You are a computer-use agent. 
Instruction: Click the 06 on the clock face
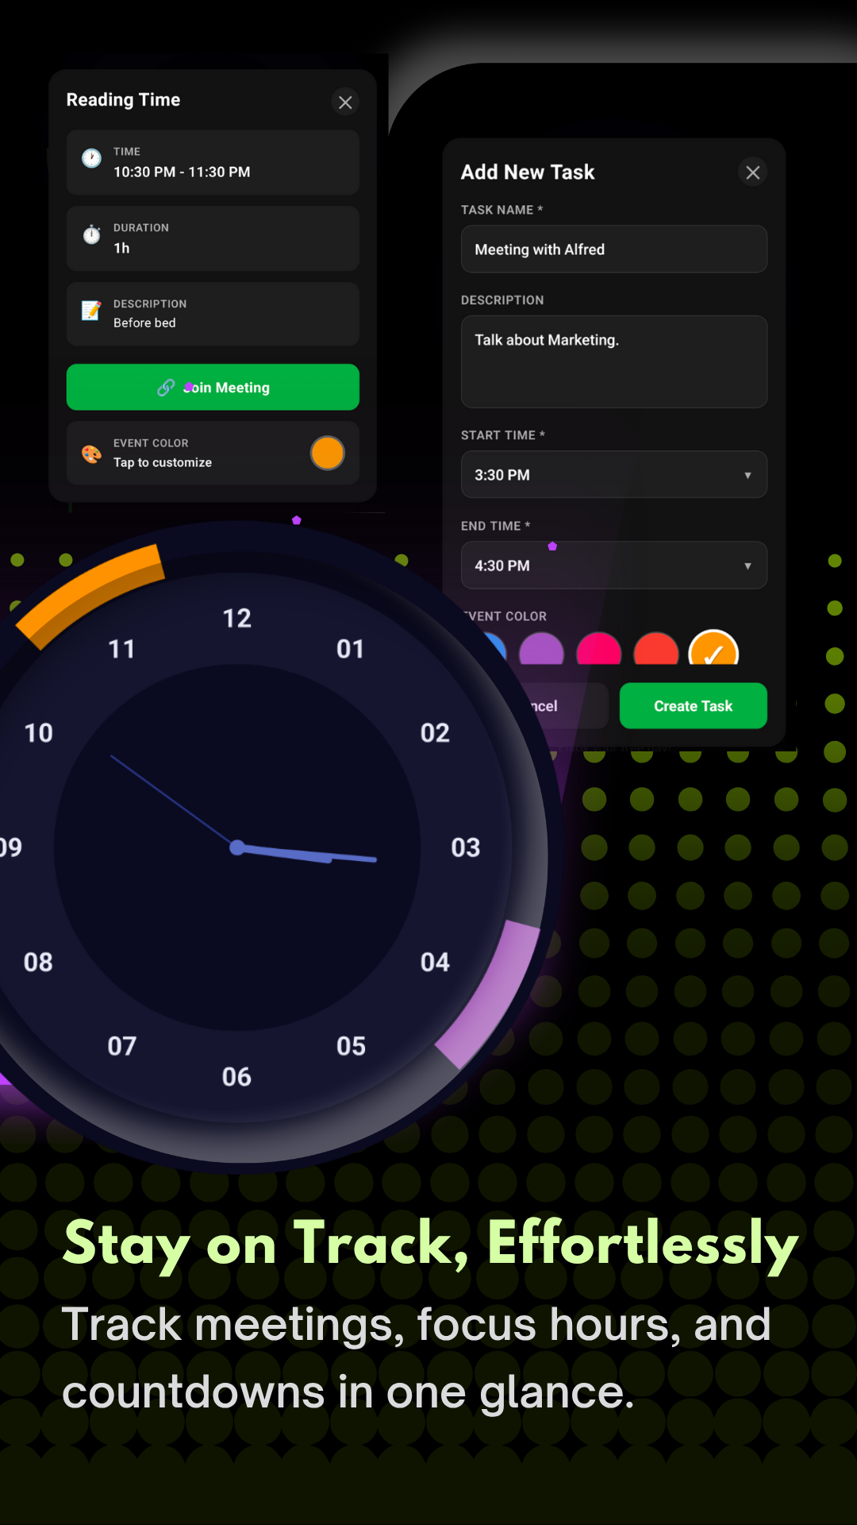click(236, 1077)
